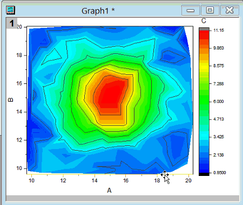The image size is (243, 205).
Task: Click color scale label 6.000
Action: click(219, 102)
